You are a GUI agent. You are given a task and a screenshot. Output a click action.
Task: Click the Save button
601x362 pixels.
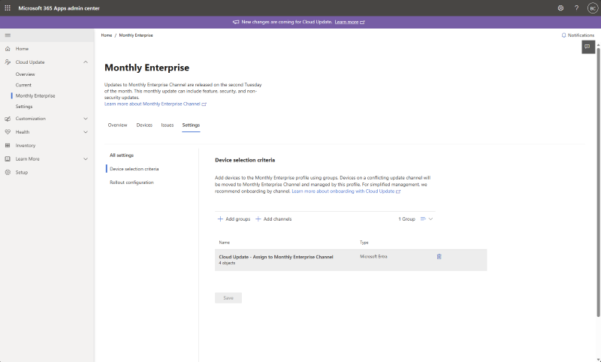pyautogui.click(x=228, y=298)
